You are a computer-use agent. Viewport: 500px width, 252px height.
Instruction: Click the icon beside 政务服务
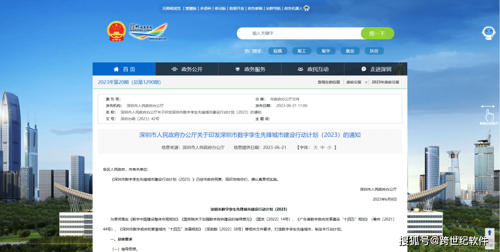237,69
